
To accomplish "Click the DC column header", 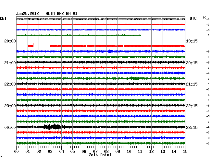I will coord(205,17).
